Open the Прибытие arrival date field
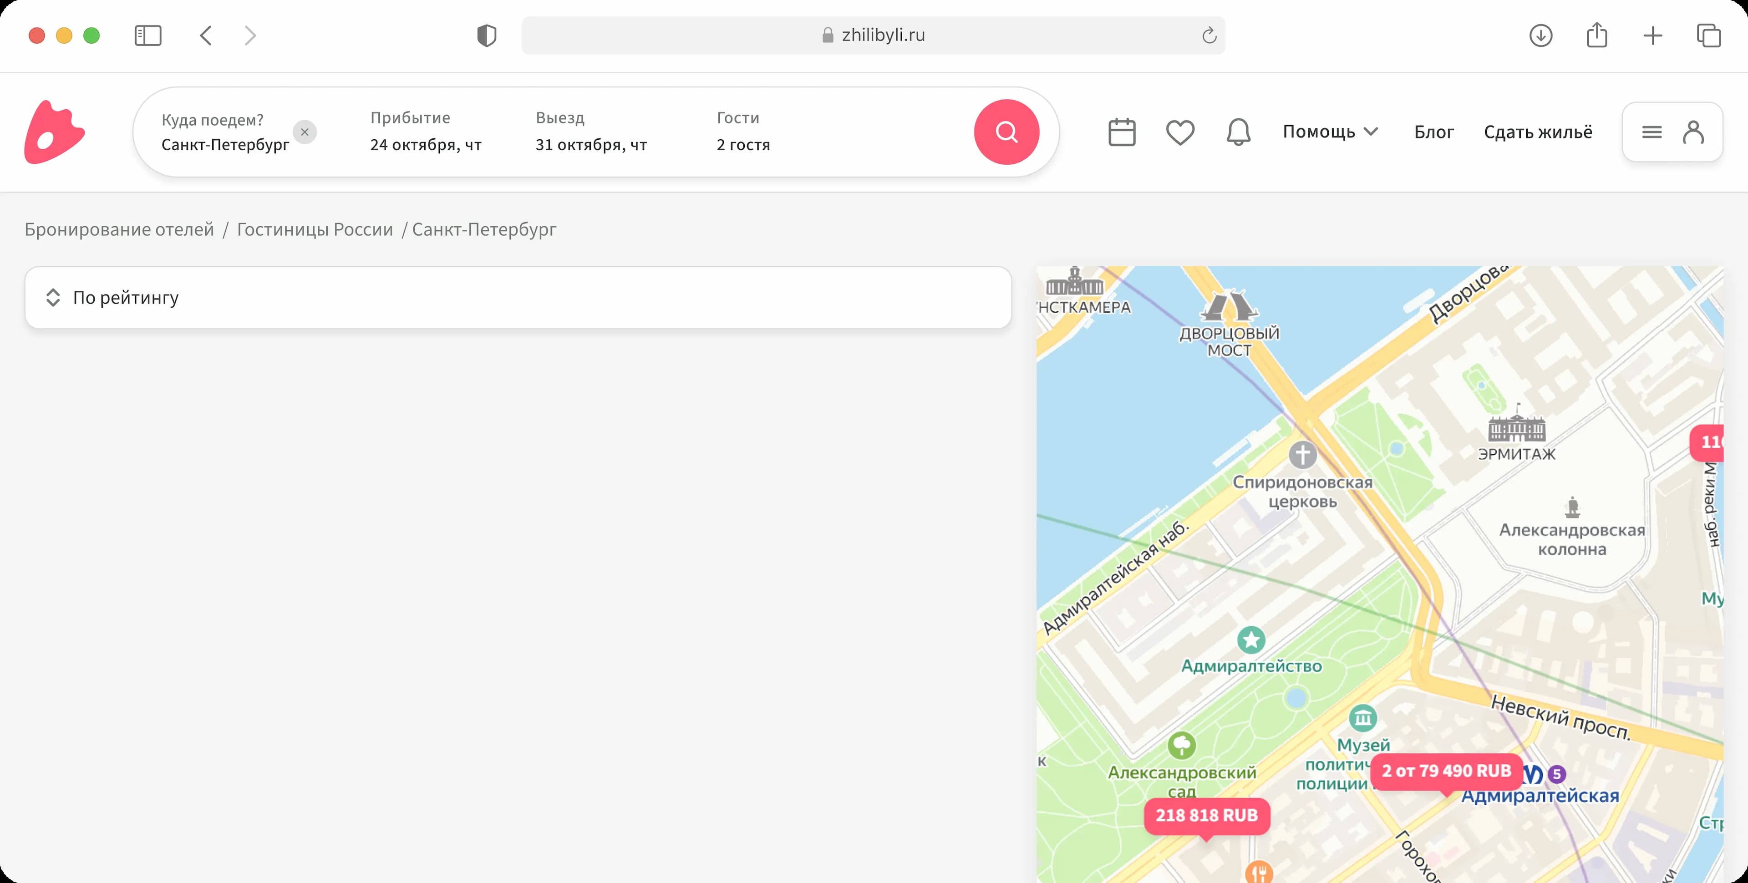 click(x=426, y=132)
